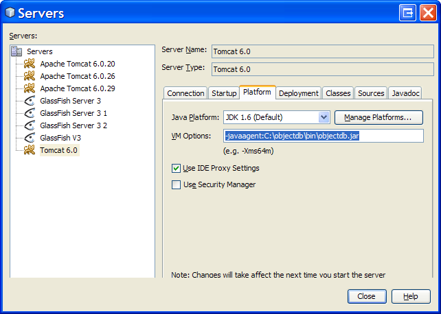
Task: Click the Tomcat 6.0 cat icon
Action: tap(30, 150)
